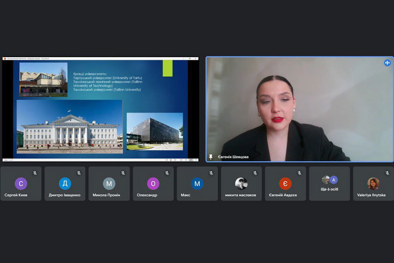
Task: Click the muted mic icon on Valeriya Ilnytska tile
Action: coord(387,173)
